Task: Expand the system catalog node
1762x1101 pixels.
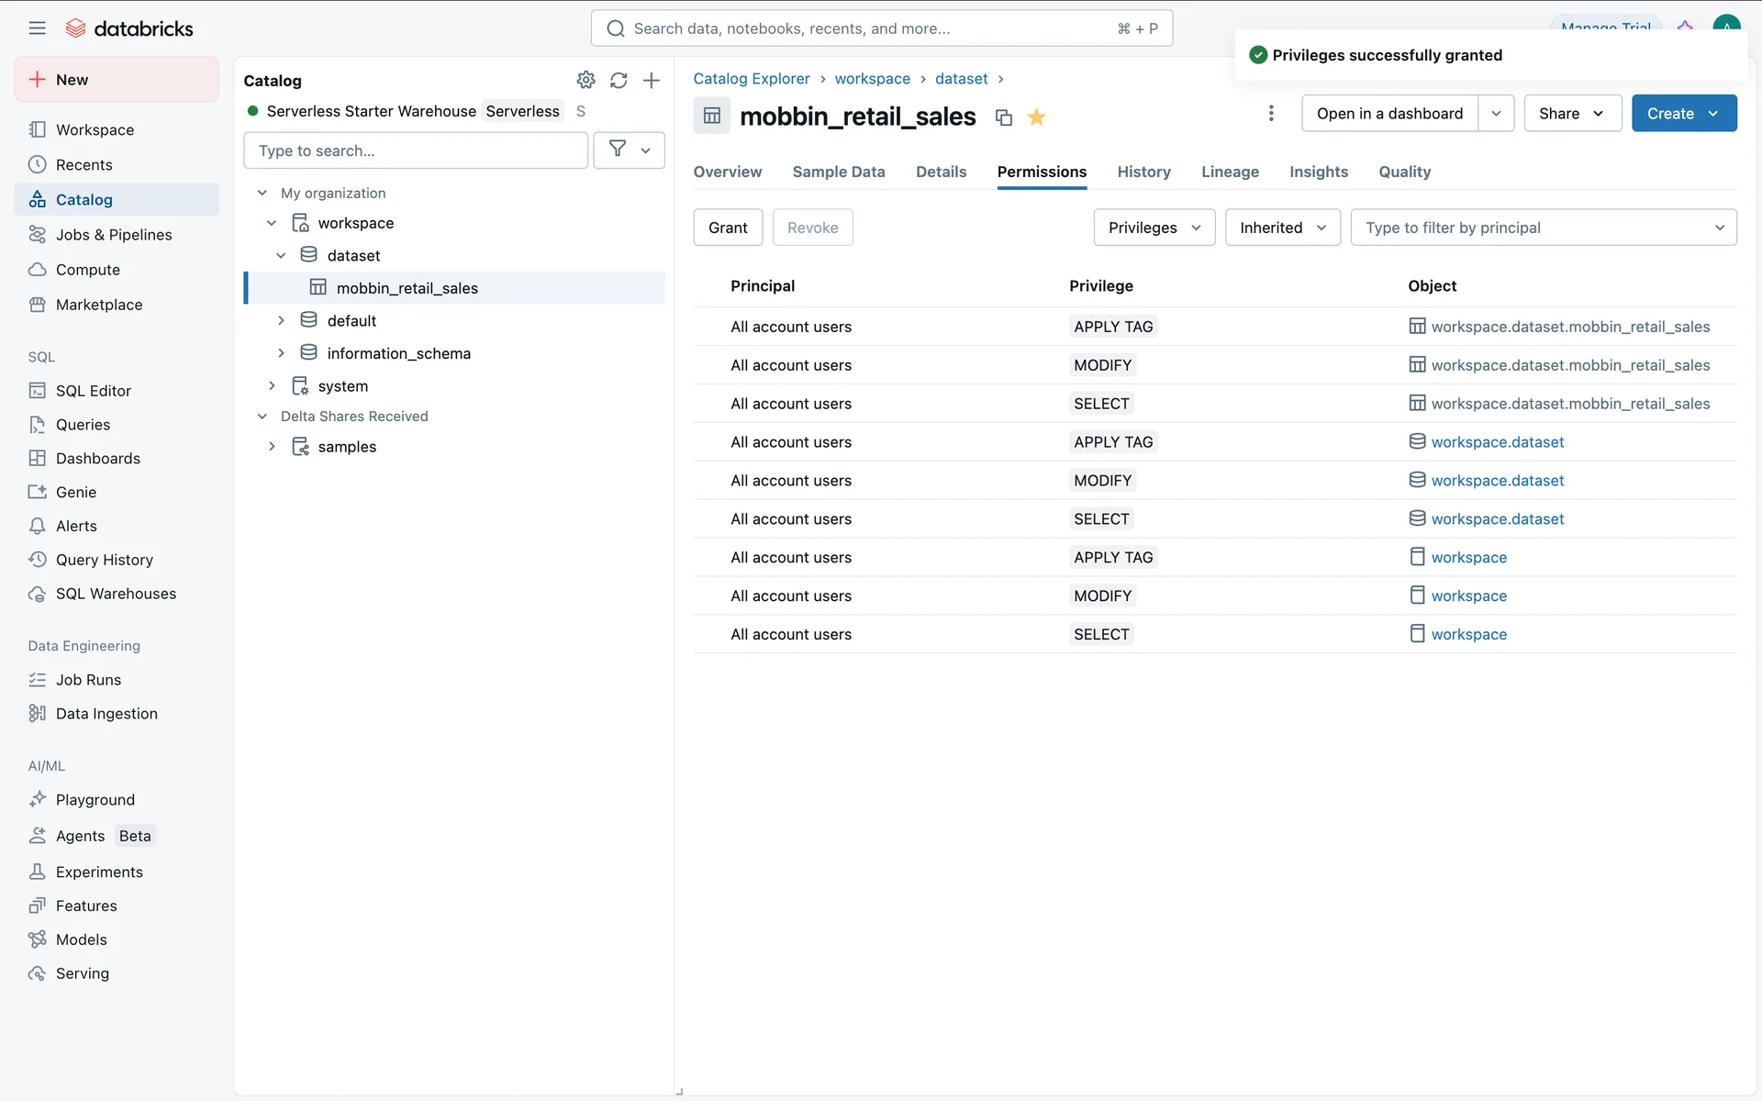Action: 272,386
